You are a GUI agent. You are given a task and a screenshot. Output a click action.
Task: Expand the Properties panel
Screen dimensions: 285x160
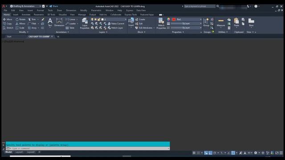(x=178, y=32)
